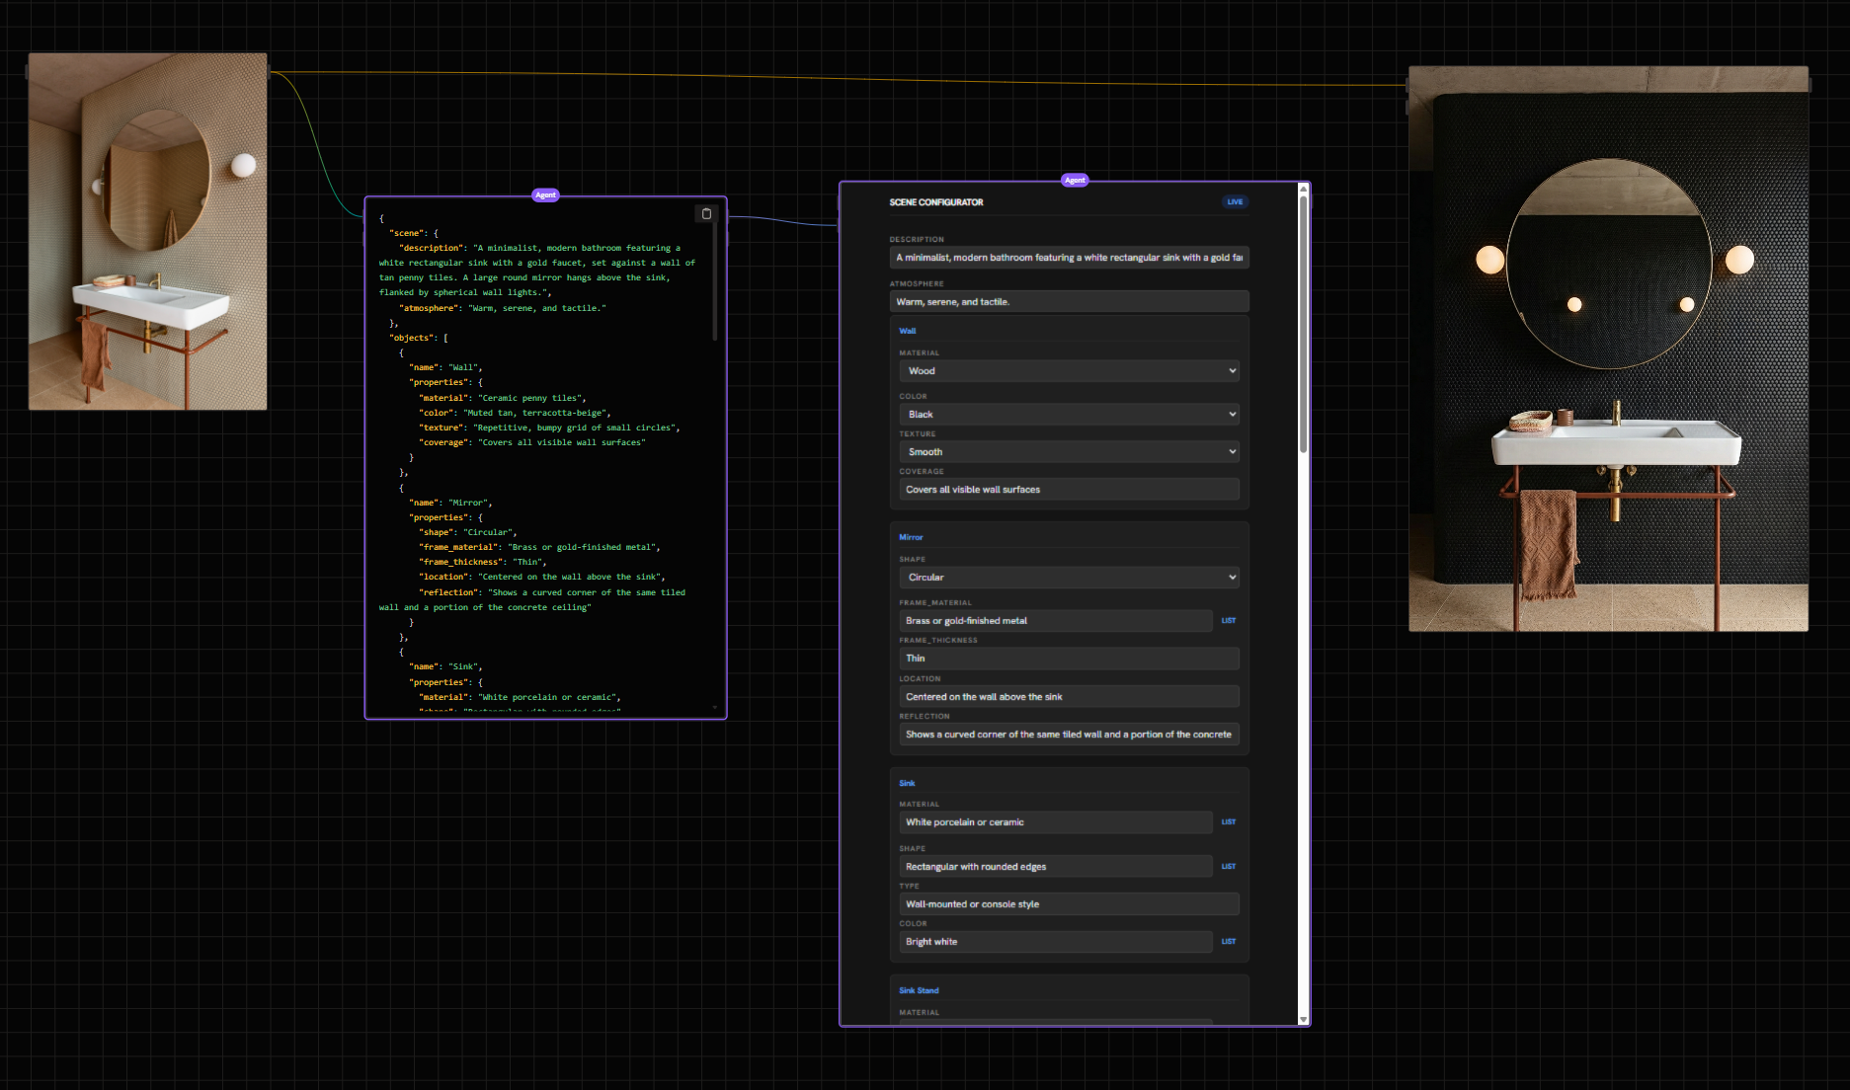Click the LIST link beside Sink shape
The image size is (1850, 1090).
(x=1229, y=866)
